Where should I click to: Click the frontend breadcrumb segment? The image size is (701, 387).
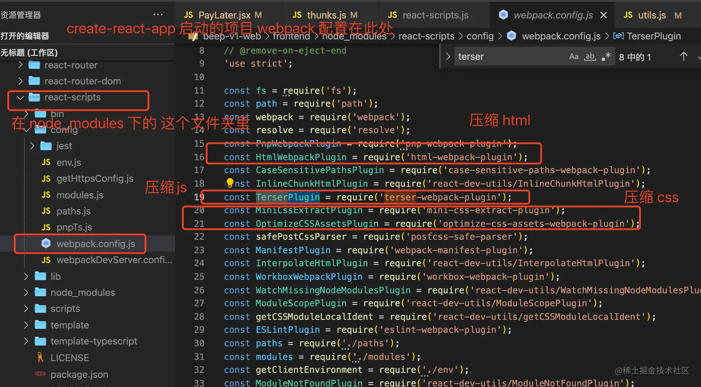pyautogui.click(x=291, y=36)
